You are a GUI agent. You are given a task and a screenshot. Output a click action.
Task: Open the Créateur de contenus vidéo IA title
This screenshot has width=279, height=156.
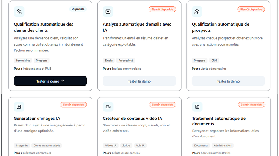click(133, 119)
